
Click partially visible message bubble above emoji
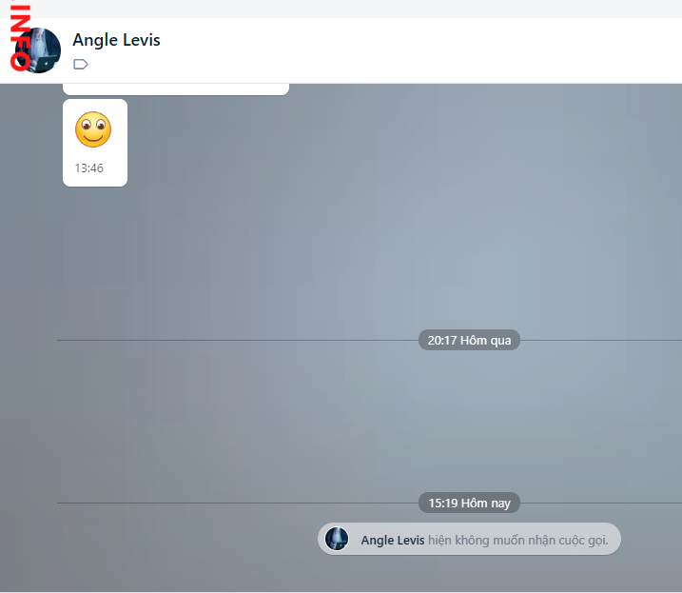coord(175,89)
